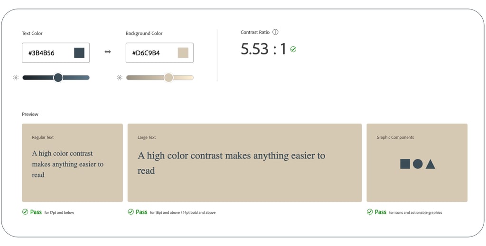Screen dimensions: 486x246
Task: Open the dark text color swatch
Action: (x=79, y=53)
